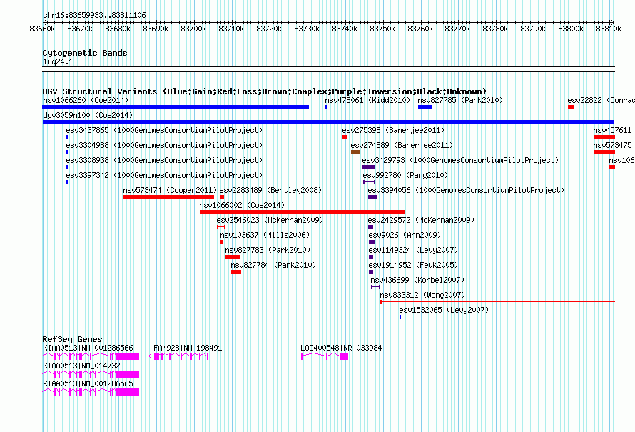
Task: Select the 16q24.1 band label
Action: pyautogui.click(x=58, y=62)
